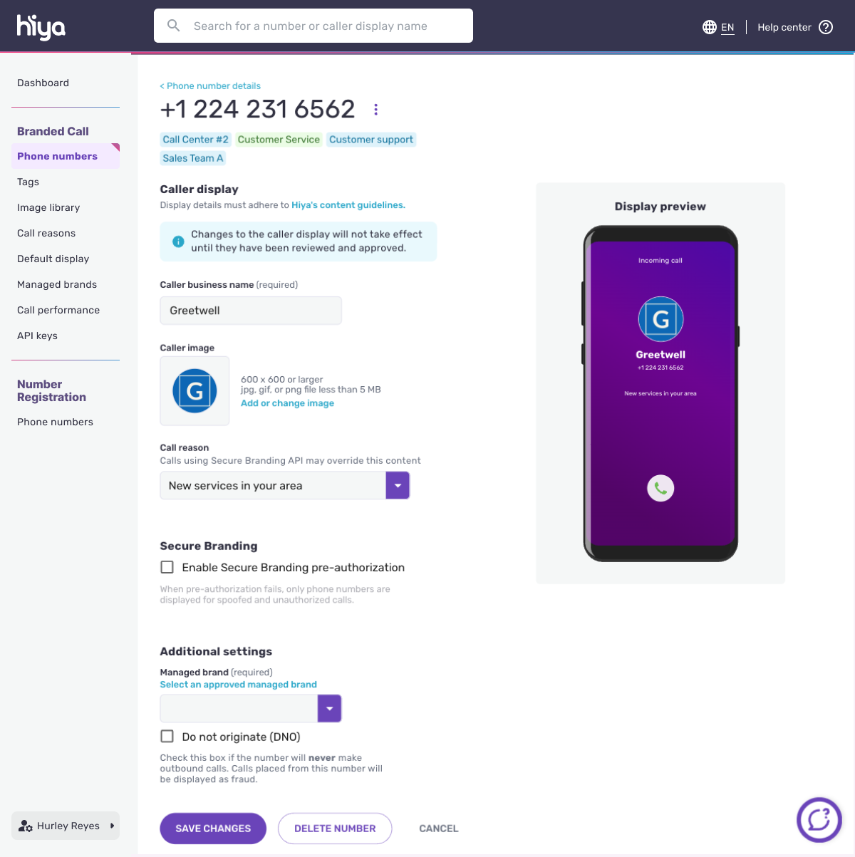
Task: Click the Caller business name field
Action: [251, 311]
